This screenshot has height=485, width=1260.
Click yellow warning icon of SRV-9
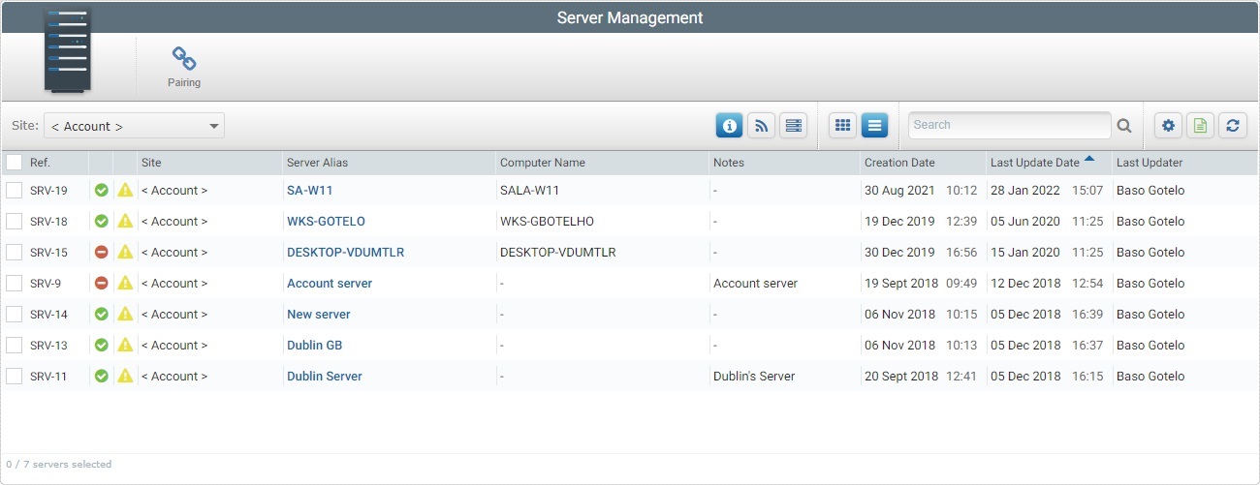pos(125,284)
